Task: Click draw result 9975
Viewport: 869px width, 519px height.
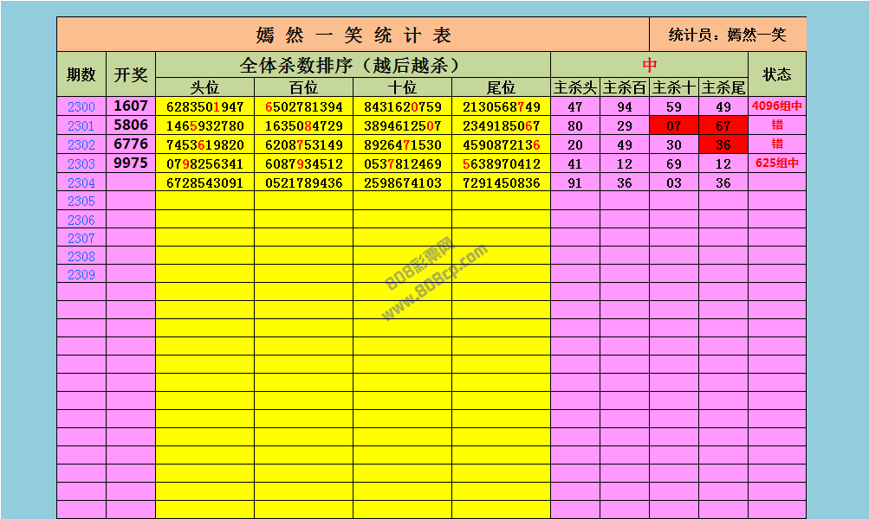Action: point(131,163)
